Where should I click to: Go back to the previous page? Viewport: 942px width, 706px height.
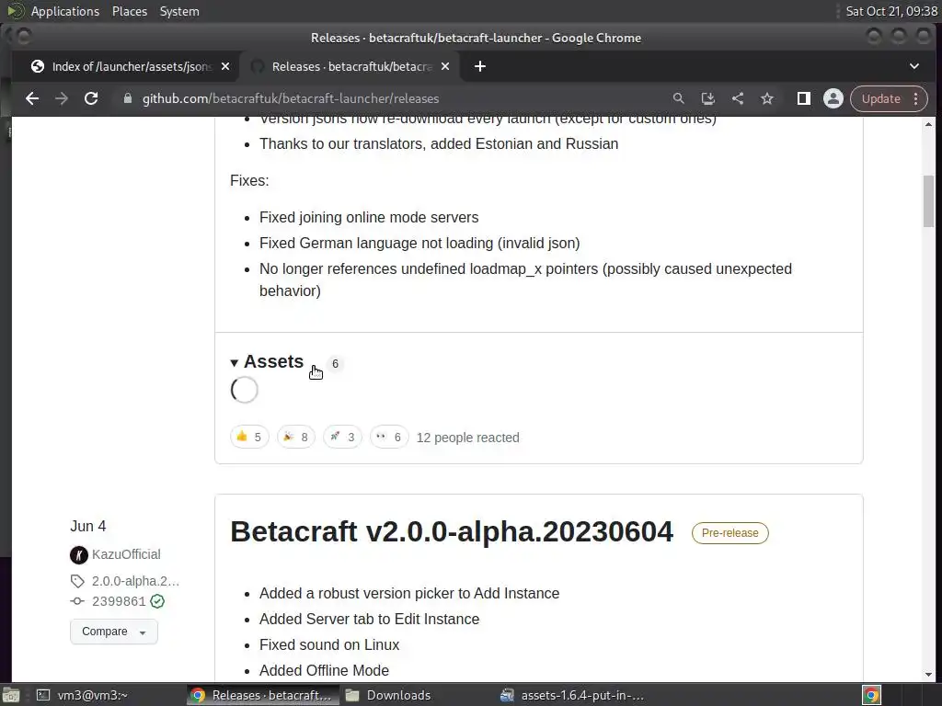[x=32, y=98]
